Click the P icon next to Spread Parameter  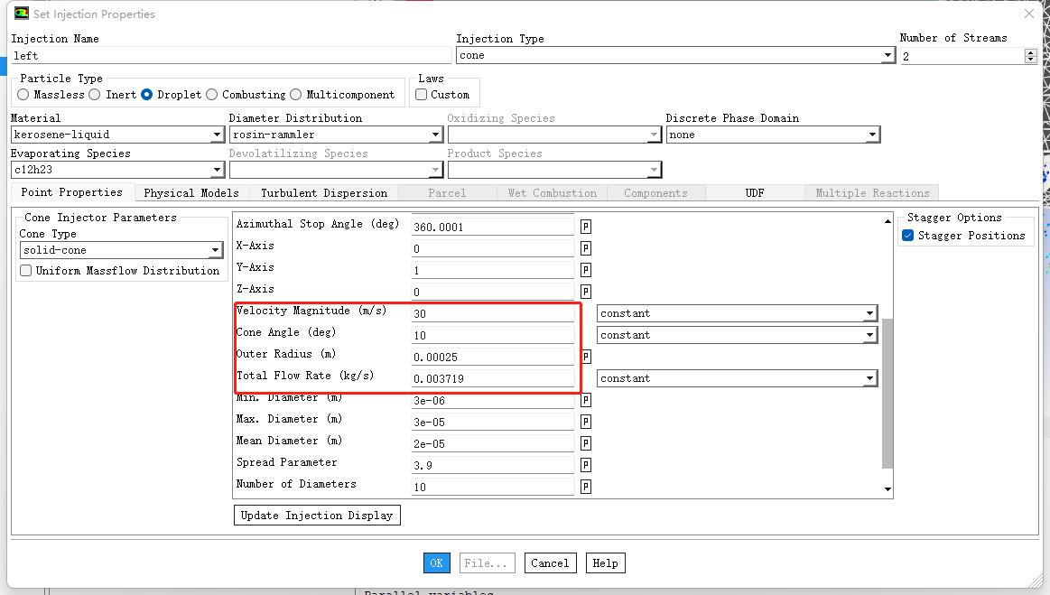(585, 465)
